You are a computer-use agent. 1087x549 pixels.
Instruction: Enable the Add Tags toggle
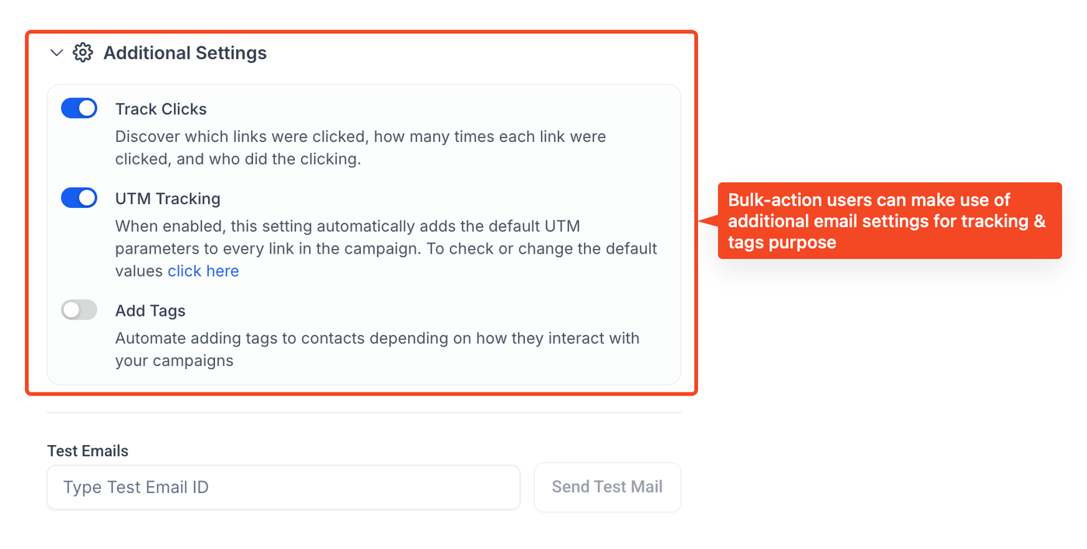pos(79,310)
